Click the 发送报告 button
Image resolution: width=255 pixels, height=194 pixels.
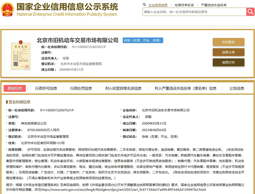coord(228,42)
